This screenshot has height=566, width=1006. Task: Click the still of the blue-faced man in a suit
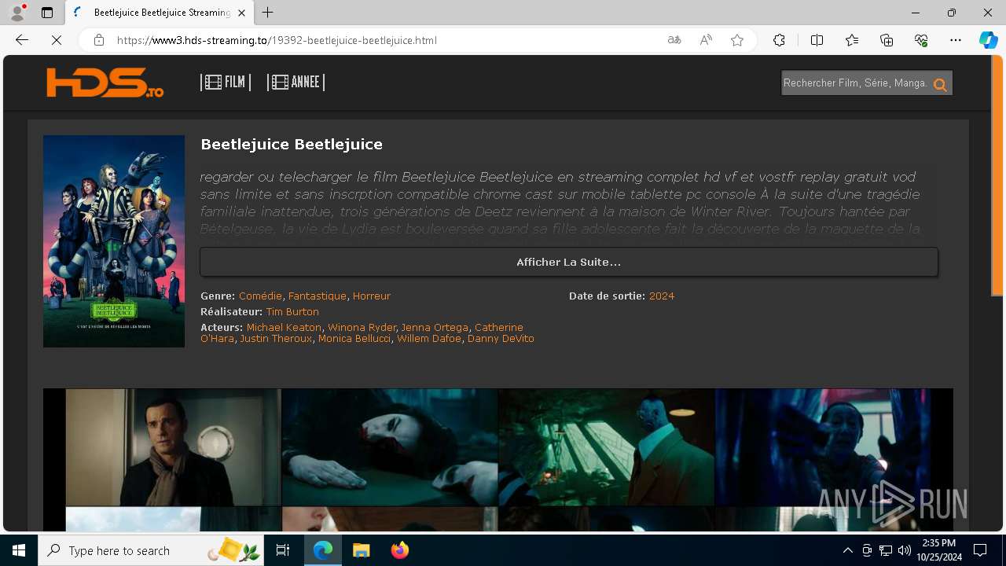point(606,447)
